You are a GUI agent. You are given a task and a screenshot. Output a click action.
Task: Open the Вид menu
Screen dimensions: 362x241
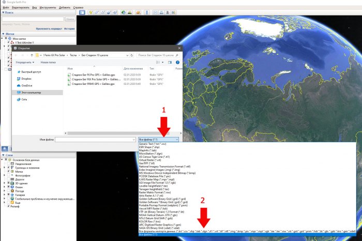[35, 8]
